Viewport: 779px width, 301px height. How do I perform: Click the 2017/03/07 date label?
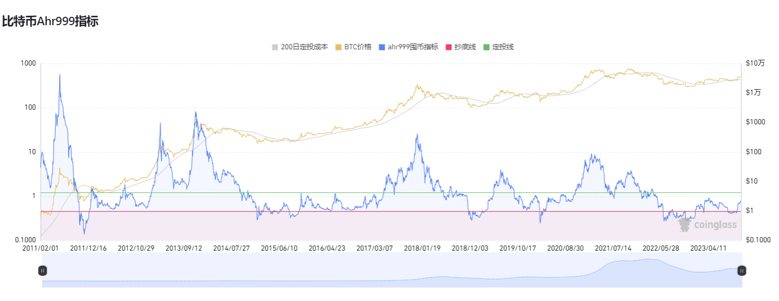[x=375, y=248]
